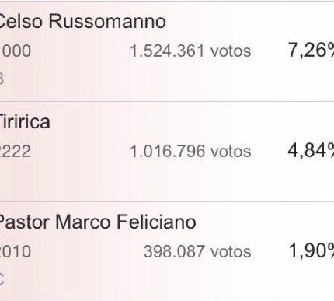Viewport: 334px width, 301px height.
Task: Click divider line between Tiririca and Feliciano
Action: (167, 201)
